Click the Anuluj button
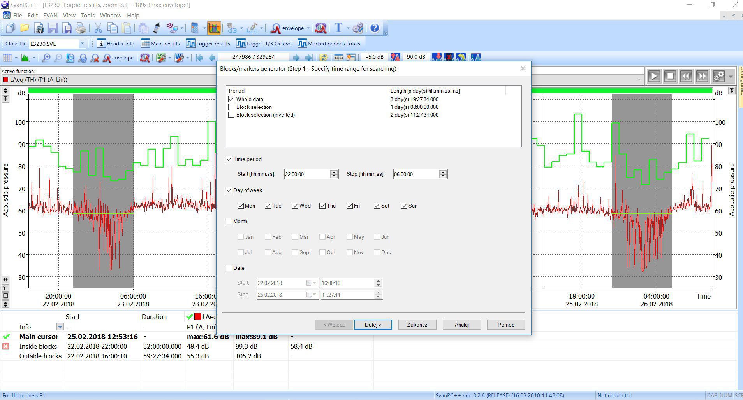Screen dimensions: 743x400 point(461,325)
